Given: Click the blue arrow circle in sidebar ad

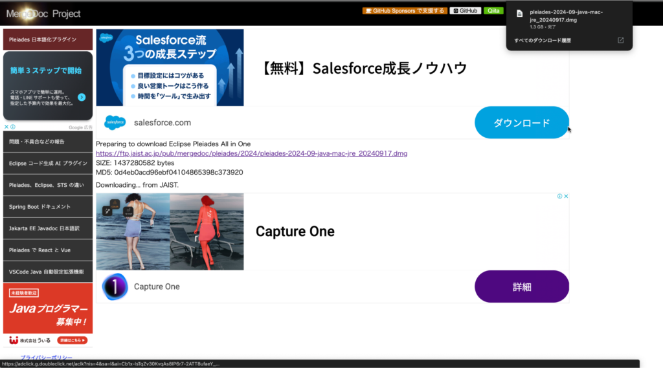Looking at the screenshot, I should point(82,97).
